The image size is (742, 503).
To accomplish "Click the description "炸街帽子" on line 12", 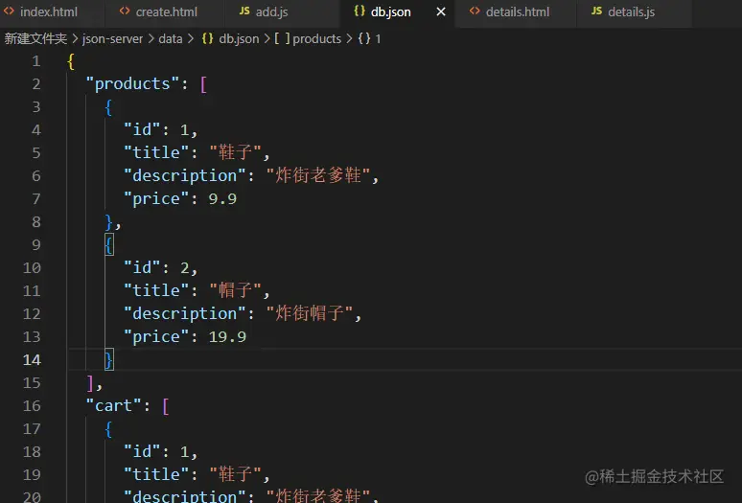I will point(310,313).
